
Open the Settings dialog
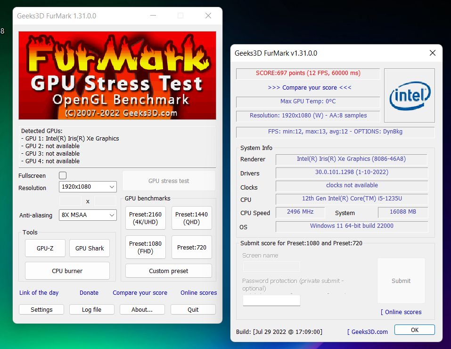(41, 309)
